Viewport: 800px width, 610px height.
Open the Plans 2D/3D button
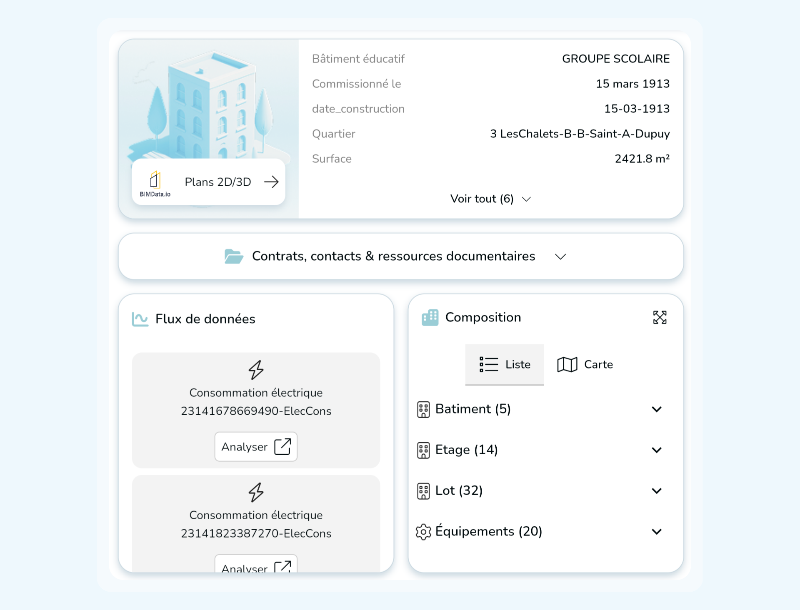(217, 182)
